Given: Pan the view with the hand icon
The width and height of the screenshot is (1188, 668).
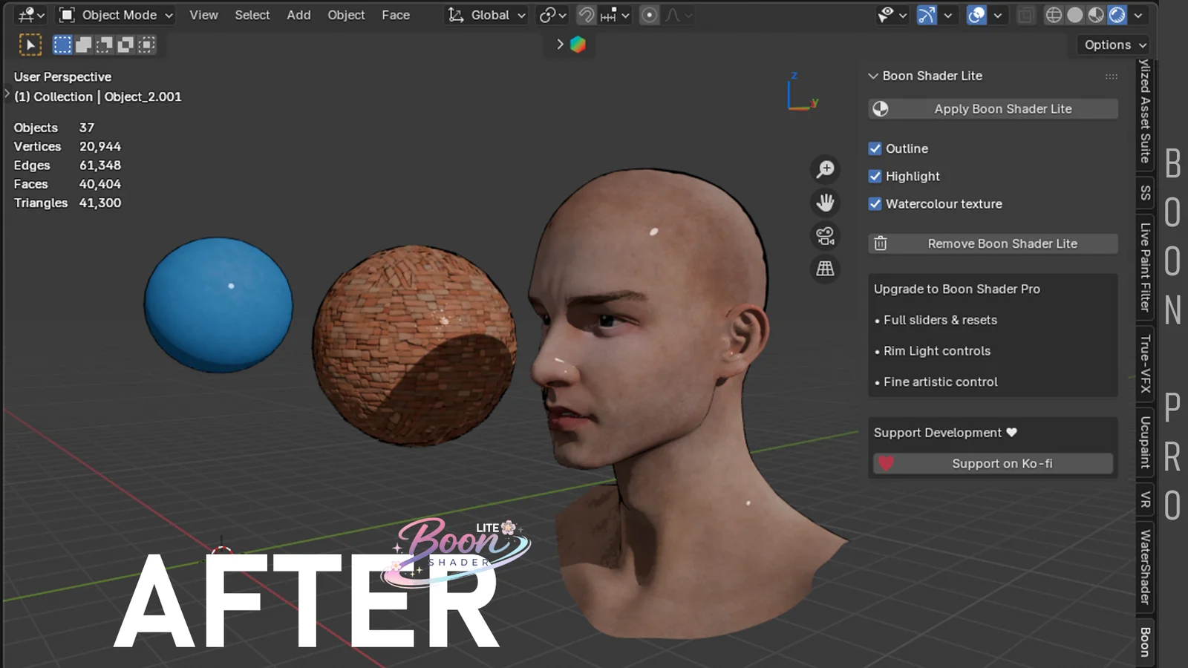Looking at the screenshot, I should pos(825,203).
